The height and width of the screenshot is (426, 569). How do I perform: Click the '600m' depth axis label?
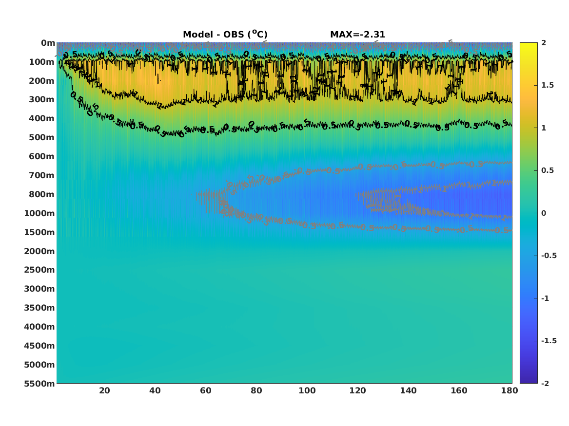click(42, 156)
